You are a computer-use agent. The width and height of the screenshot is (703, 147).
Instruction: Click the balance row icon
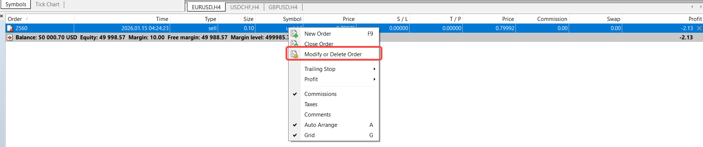pos(10,37)
